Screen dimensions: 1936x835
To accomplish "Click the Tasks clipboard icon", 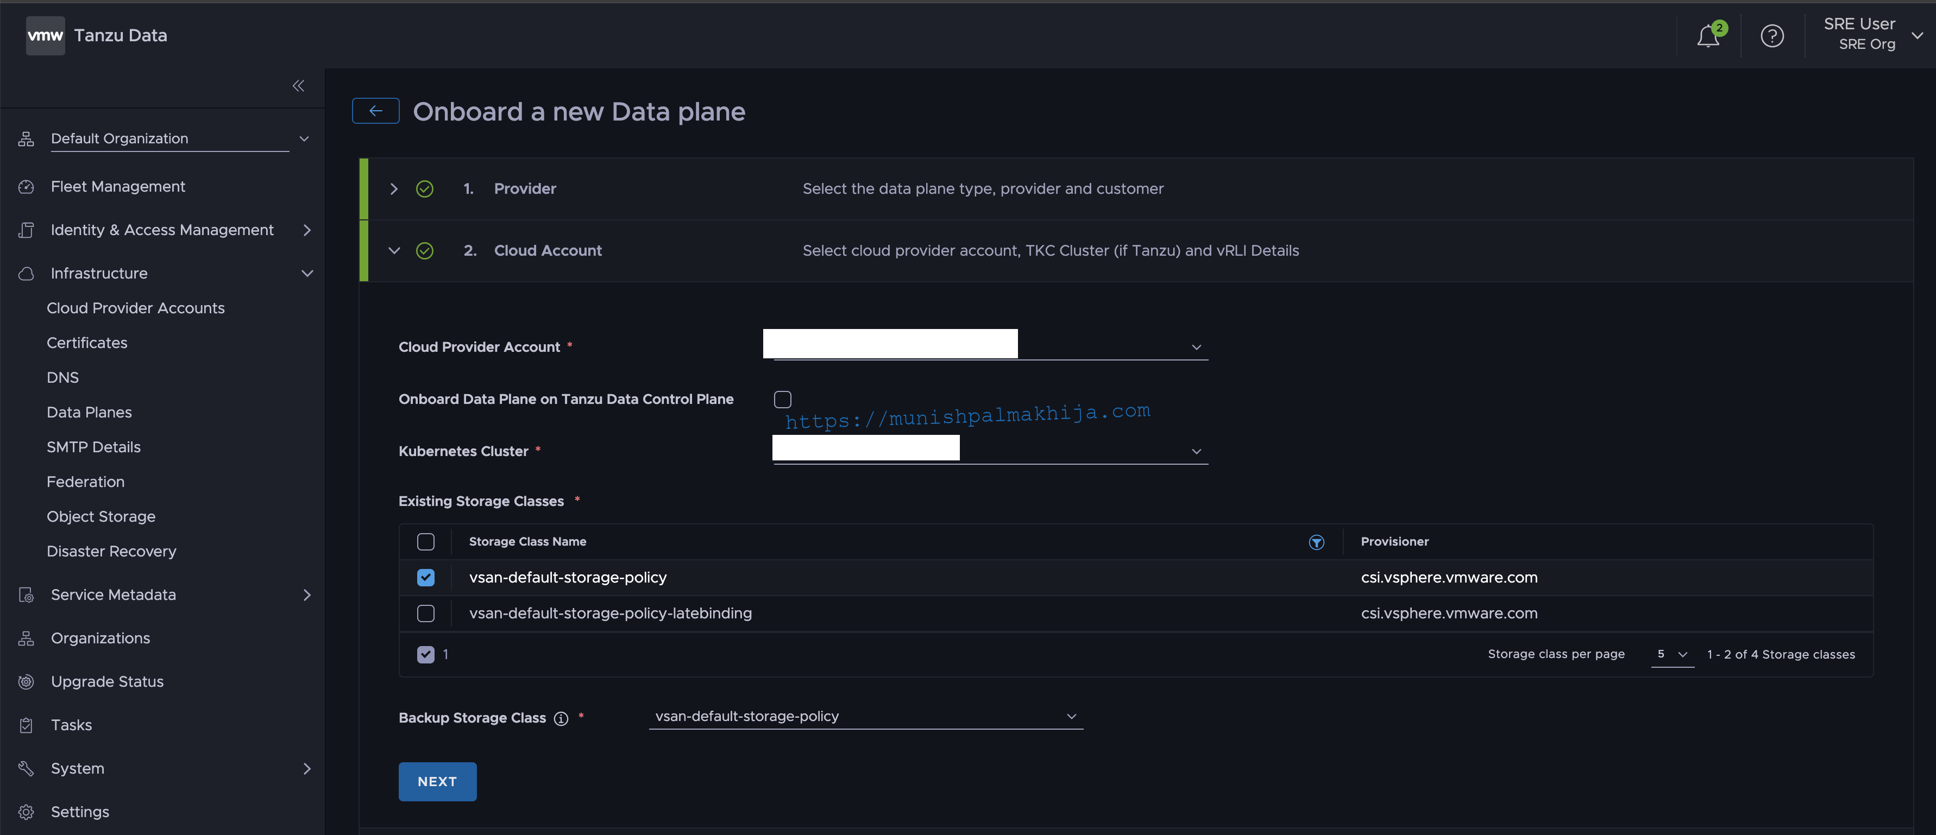I will [x=26, y=725].
